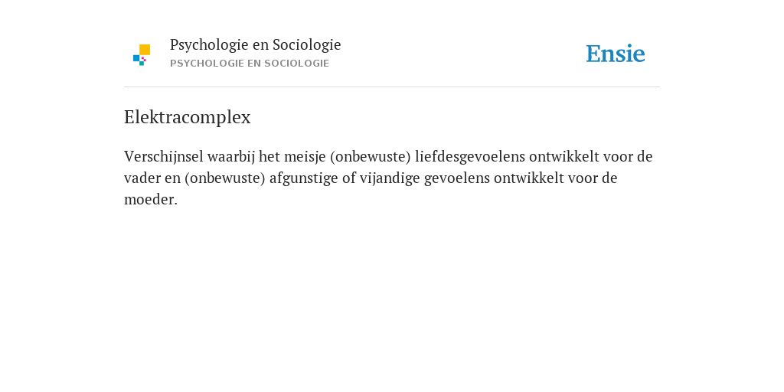
Task: Click the blue square in the logo
Action: (136, 58)
